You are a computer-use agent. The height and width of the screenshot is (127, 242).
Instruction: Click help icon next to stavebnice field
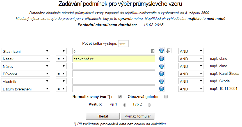tap(161, 59)
